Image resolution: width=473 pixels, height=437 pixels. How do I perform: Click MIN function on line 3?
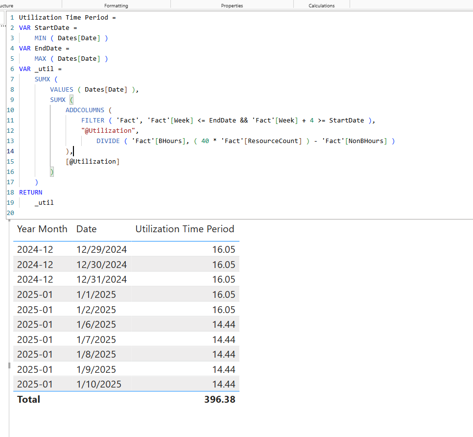coord(41,38)
